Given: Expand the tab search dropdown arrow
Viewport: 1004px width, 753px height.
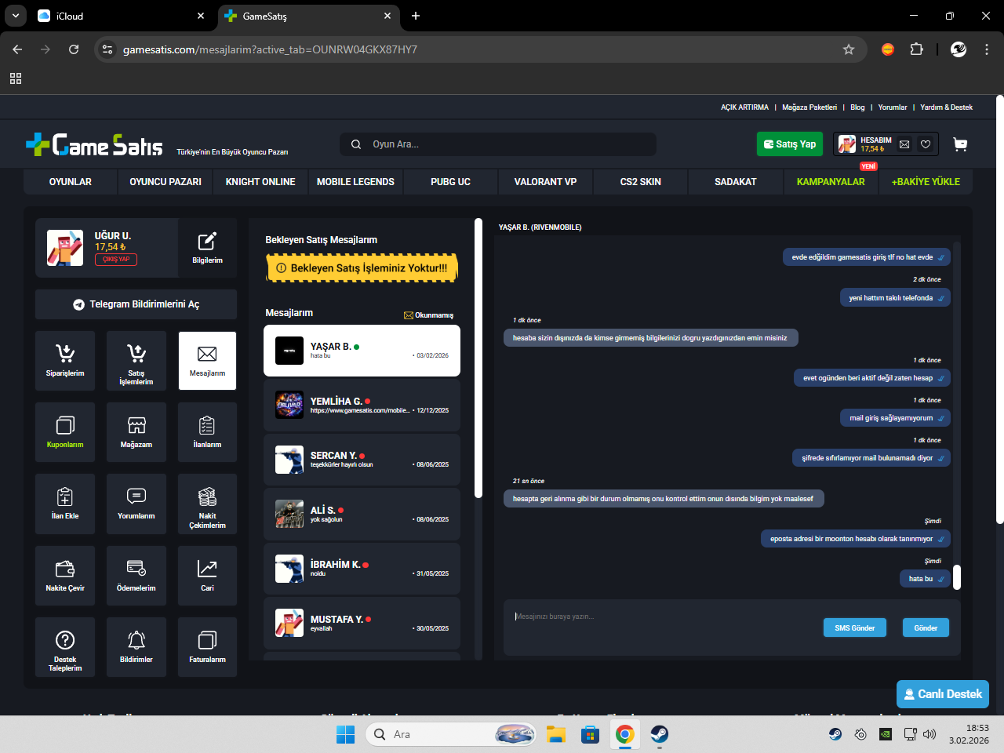Looking at the screenshot, I should (16, 16).
